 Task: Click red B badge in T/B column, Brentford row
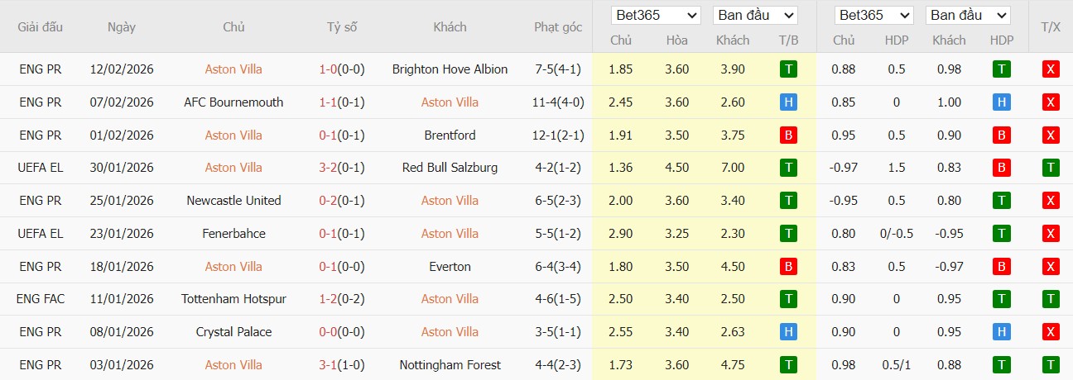788,135
